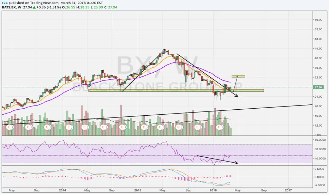Screen dimensions: 329x194
Task: Click the 2016 label on the time axis
Action: (213, 190)
